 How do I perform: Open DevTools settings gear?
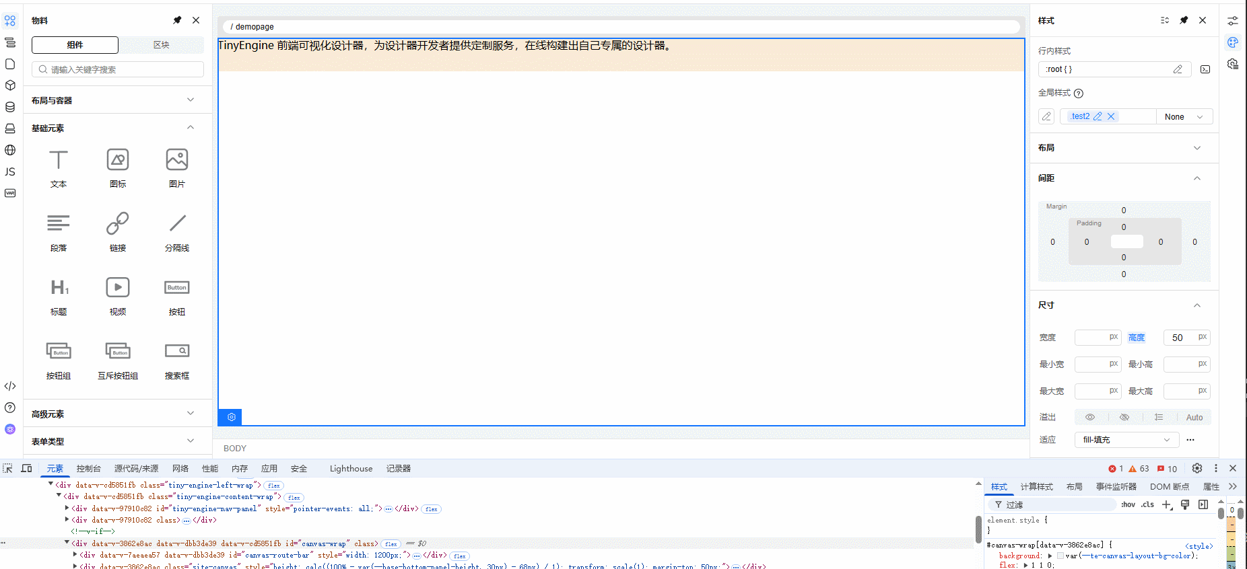pyautogui.click(x=1197, y=468)
